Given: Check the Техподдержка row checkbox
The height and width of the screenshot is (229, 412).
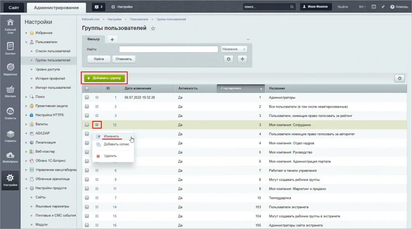Looking at the screenshot, I should tap(87, 198).
